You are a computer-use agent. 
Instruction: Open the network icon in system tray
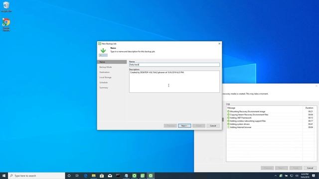coord(291,176)
